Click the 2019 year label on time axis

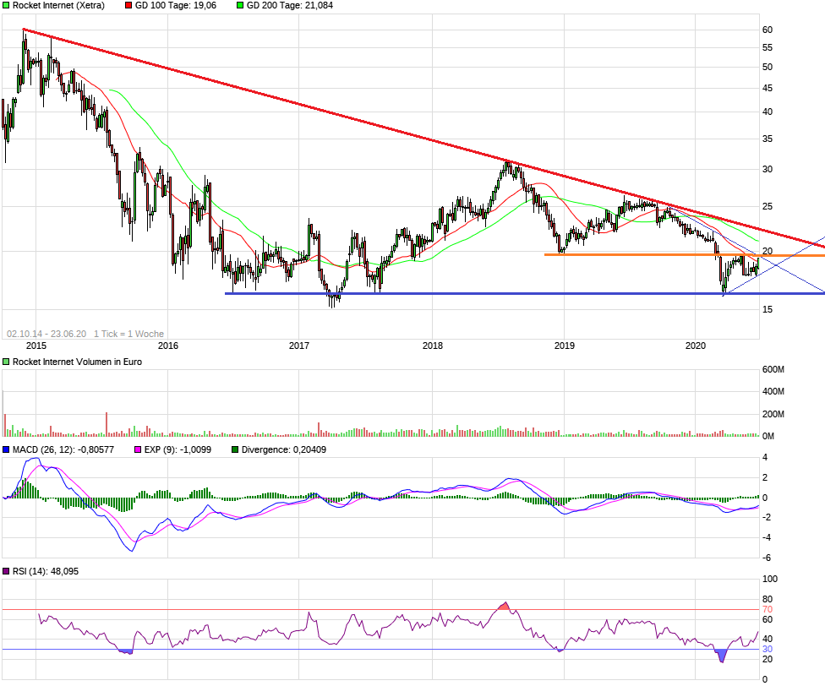(x=564, y=346)
